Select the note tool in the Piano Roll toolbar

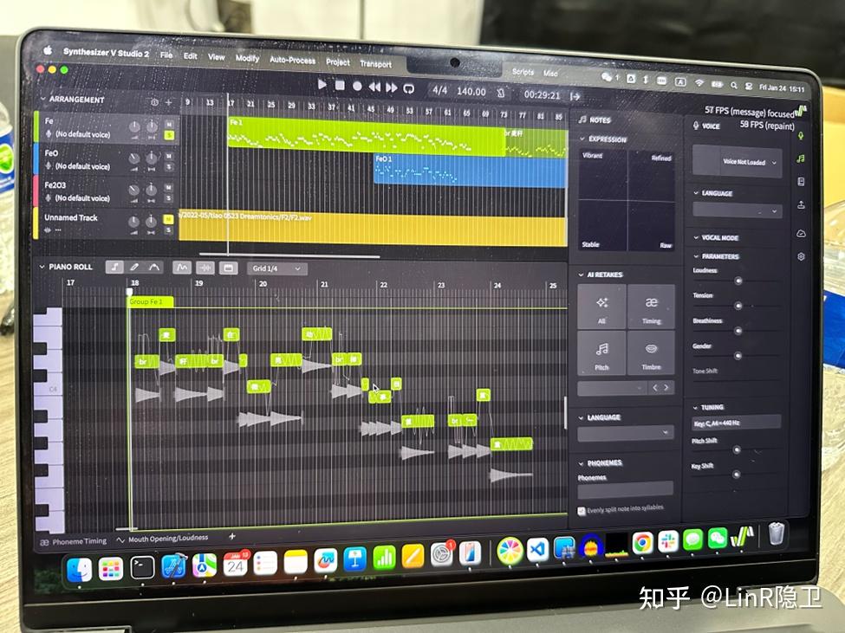point(114,267)
